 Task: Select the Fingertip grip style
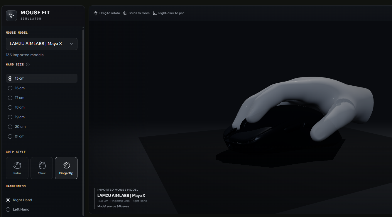[66, 168]
